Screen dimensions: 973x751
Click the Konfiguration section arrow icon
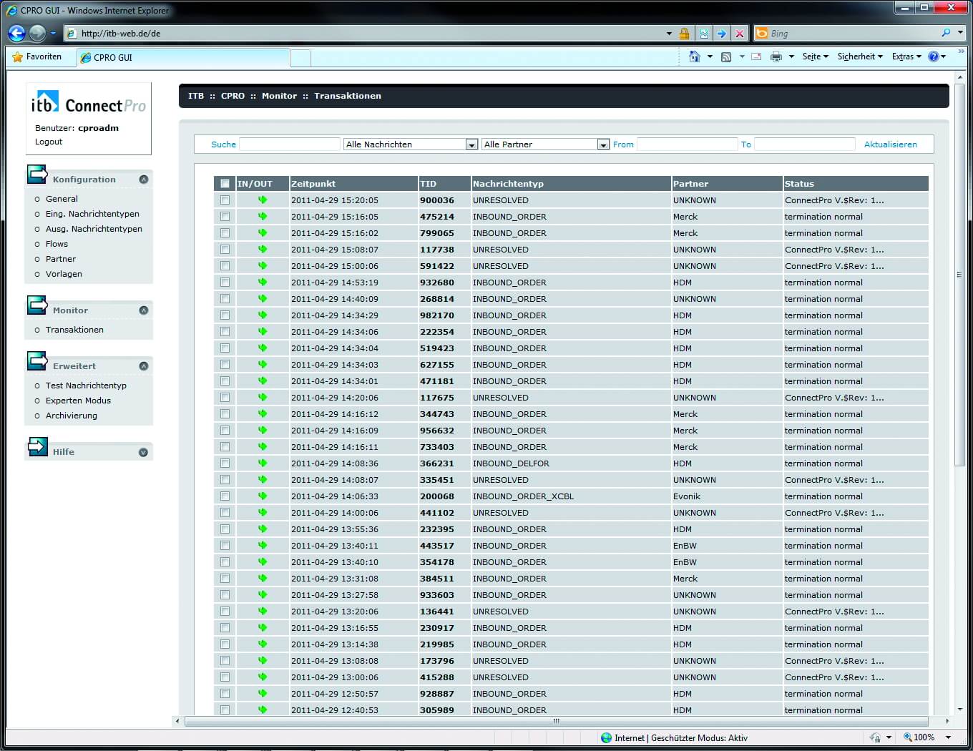pos(37,174)
